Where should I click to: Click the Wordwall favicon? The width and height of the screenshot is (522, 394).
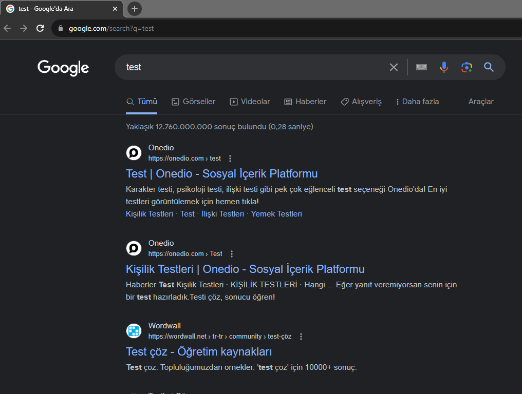(134, 331)
